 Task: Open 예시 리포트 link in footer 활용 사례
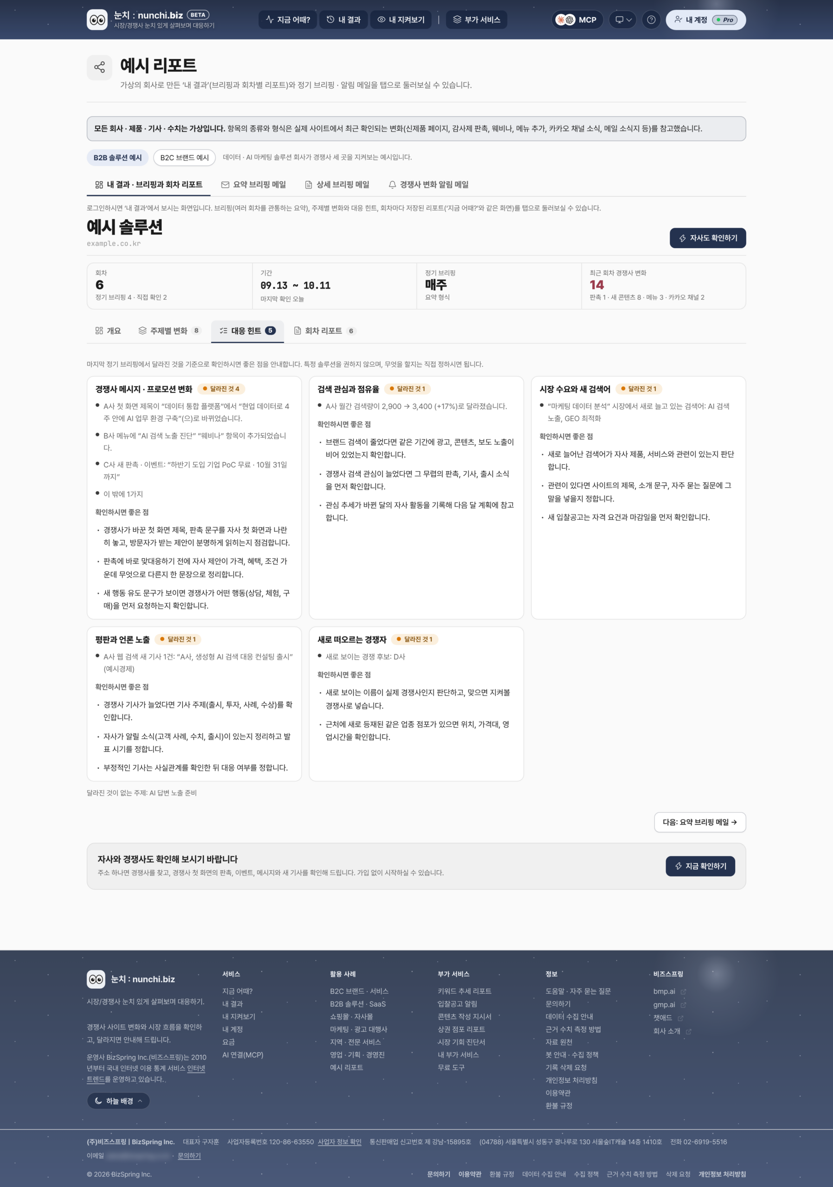click(x=346, y=1067)
